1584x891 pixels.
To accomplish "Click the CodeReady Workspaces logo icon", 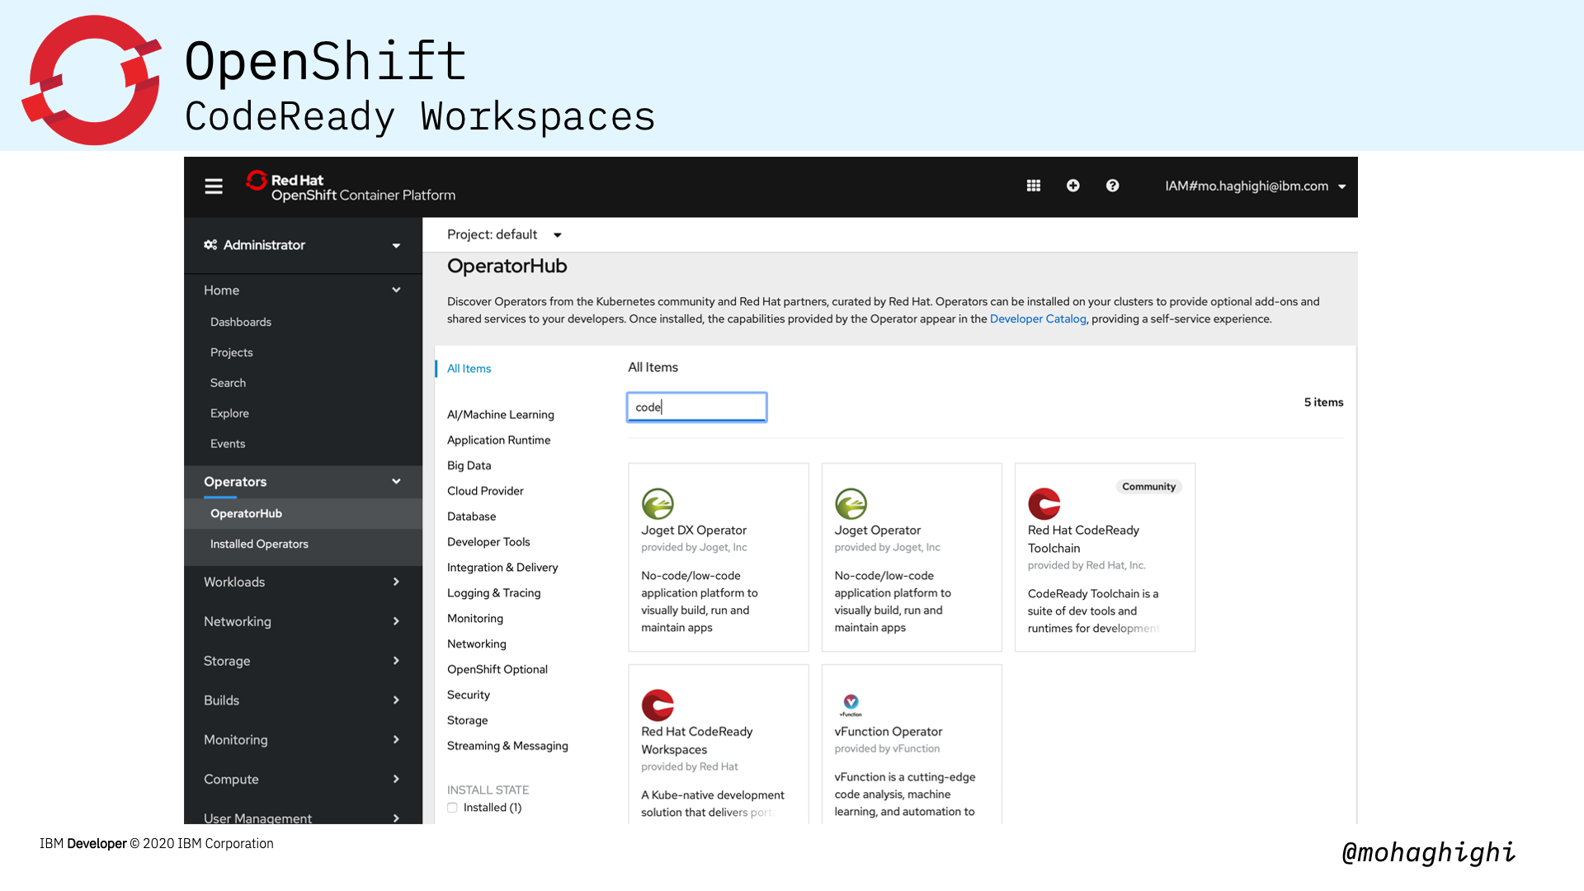I will [658, 705].
